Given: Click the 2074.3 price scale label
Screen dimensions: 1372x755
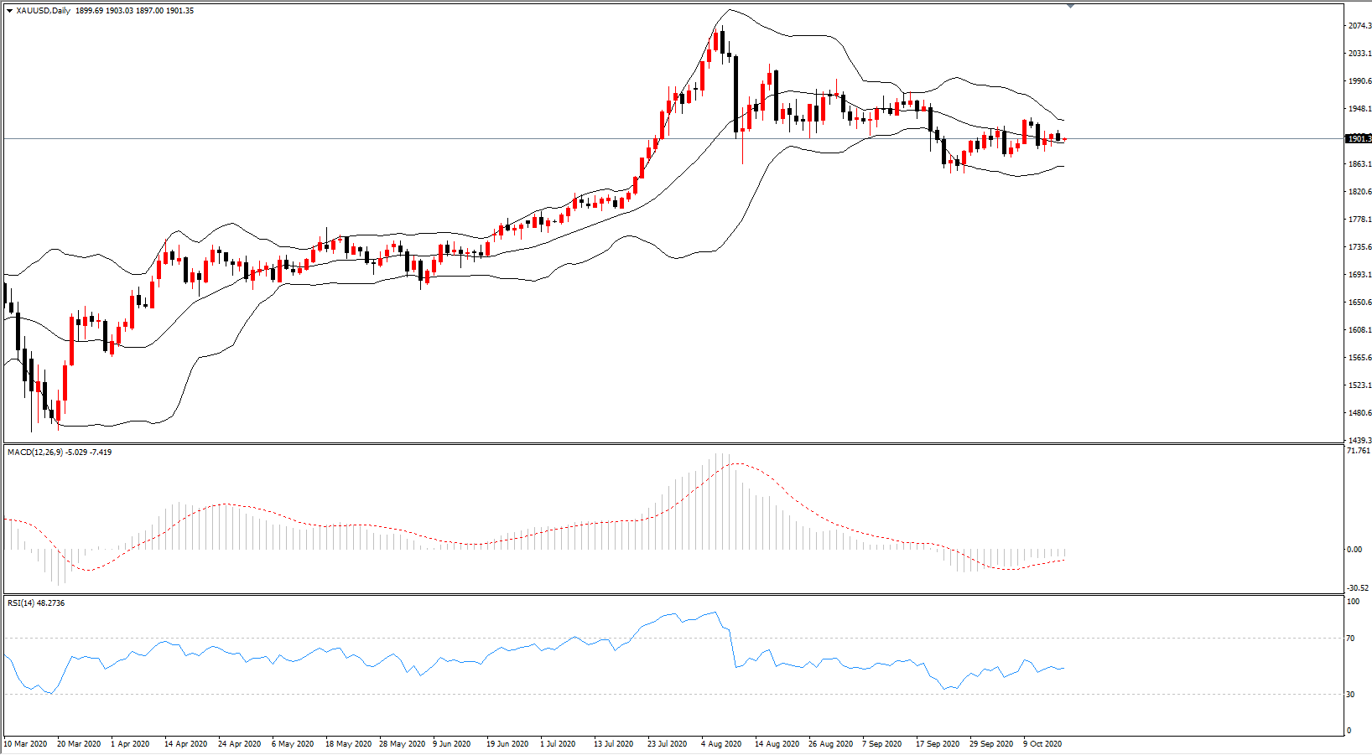Looking at the screenshot, I should [1359, 26].
